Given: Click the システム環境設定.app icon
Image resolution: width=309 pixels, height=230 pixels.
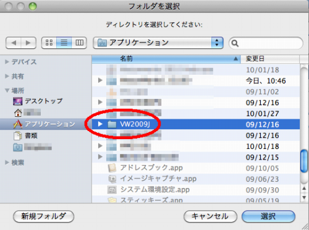Looking at the screenshot, I should [x=112, y=190].
